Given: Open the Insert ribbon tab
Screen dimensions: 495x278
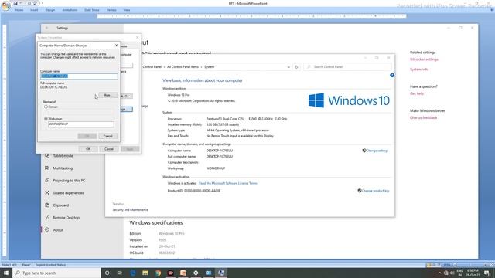Looking at the screenshot, I should (x=34, y=10).
